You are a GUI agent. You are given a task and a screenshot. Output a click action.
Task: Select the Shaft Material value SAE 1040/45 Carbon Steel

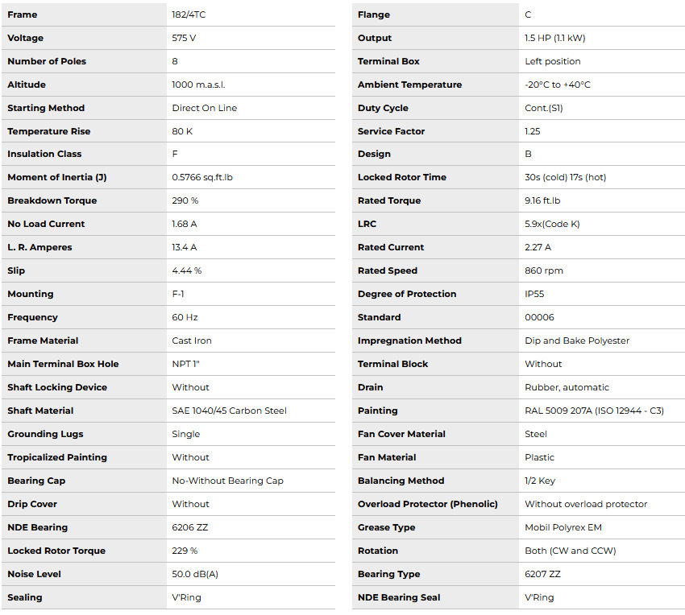(229, 411)
